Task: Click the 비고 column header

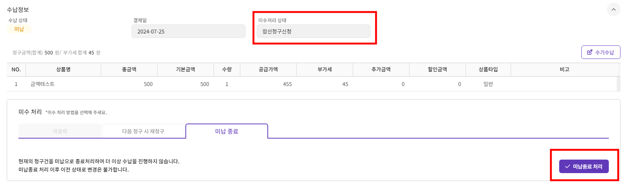Action: point(564,69)
